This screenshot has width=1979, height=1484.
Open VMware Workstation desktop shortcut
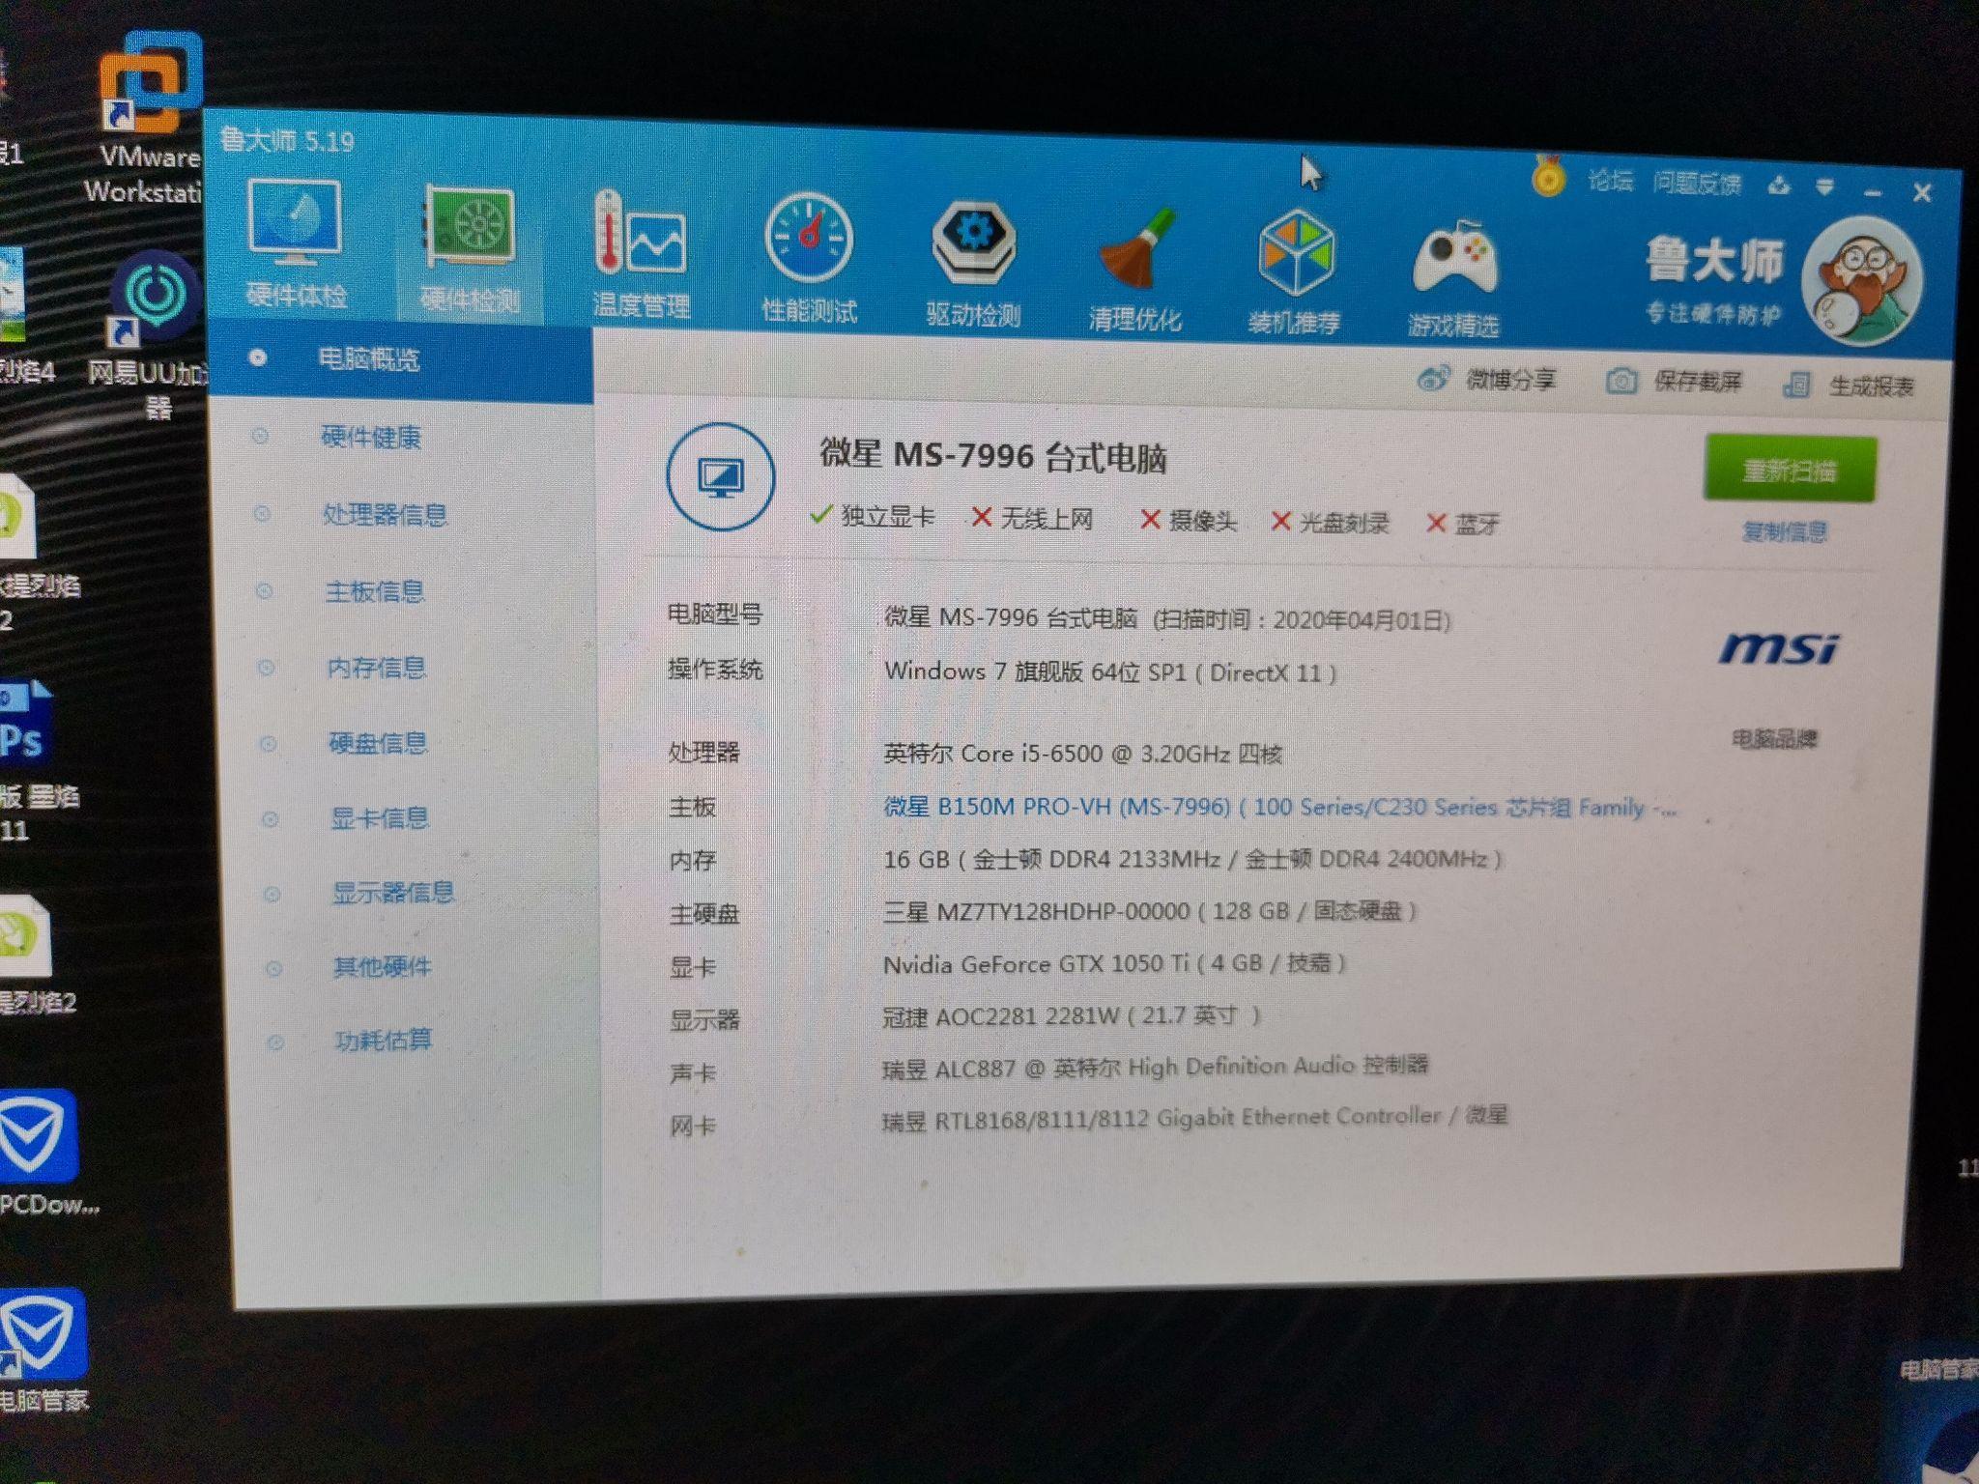tap(150, 116)
